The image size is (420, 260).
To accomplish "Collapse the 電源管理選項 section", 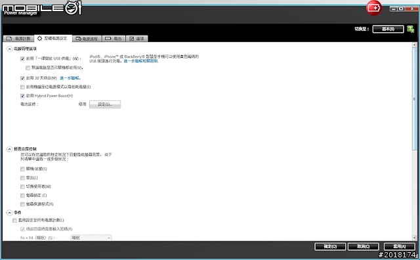I will [x=9, y=49].
